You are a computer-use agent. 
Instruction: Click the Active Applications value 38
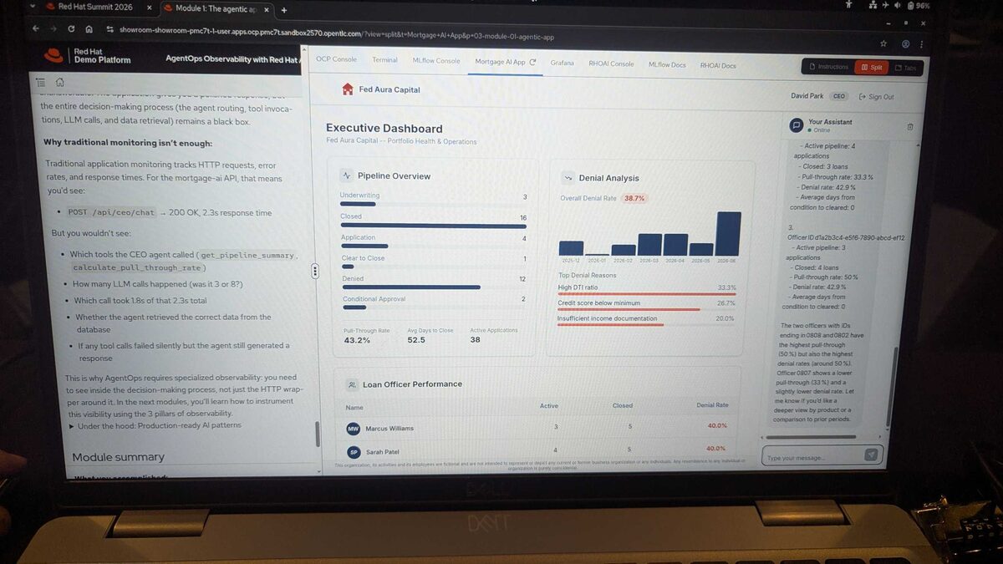(x=475, y=340)
